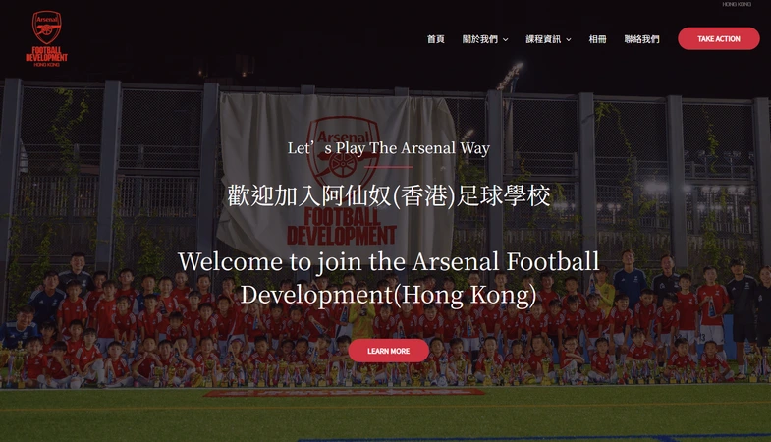Click the floodlight pole above the fence
This screenshot has width=771, height=442.
pyautogui.click(x=510, y=78)
